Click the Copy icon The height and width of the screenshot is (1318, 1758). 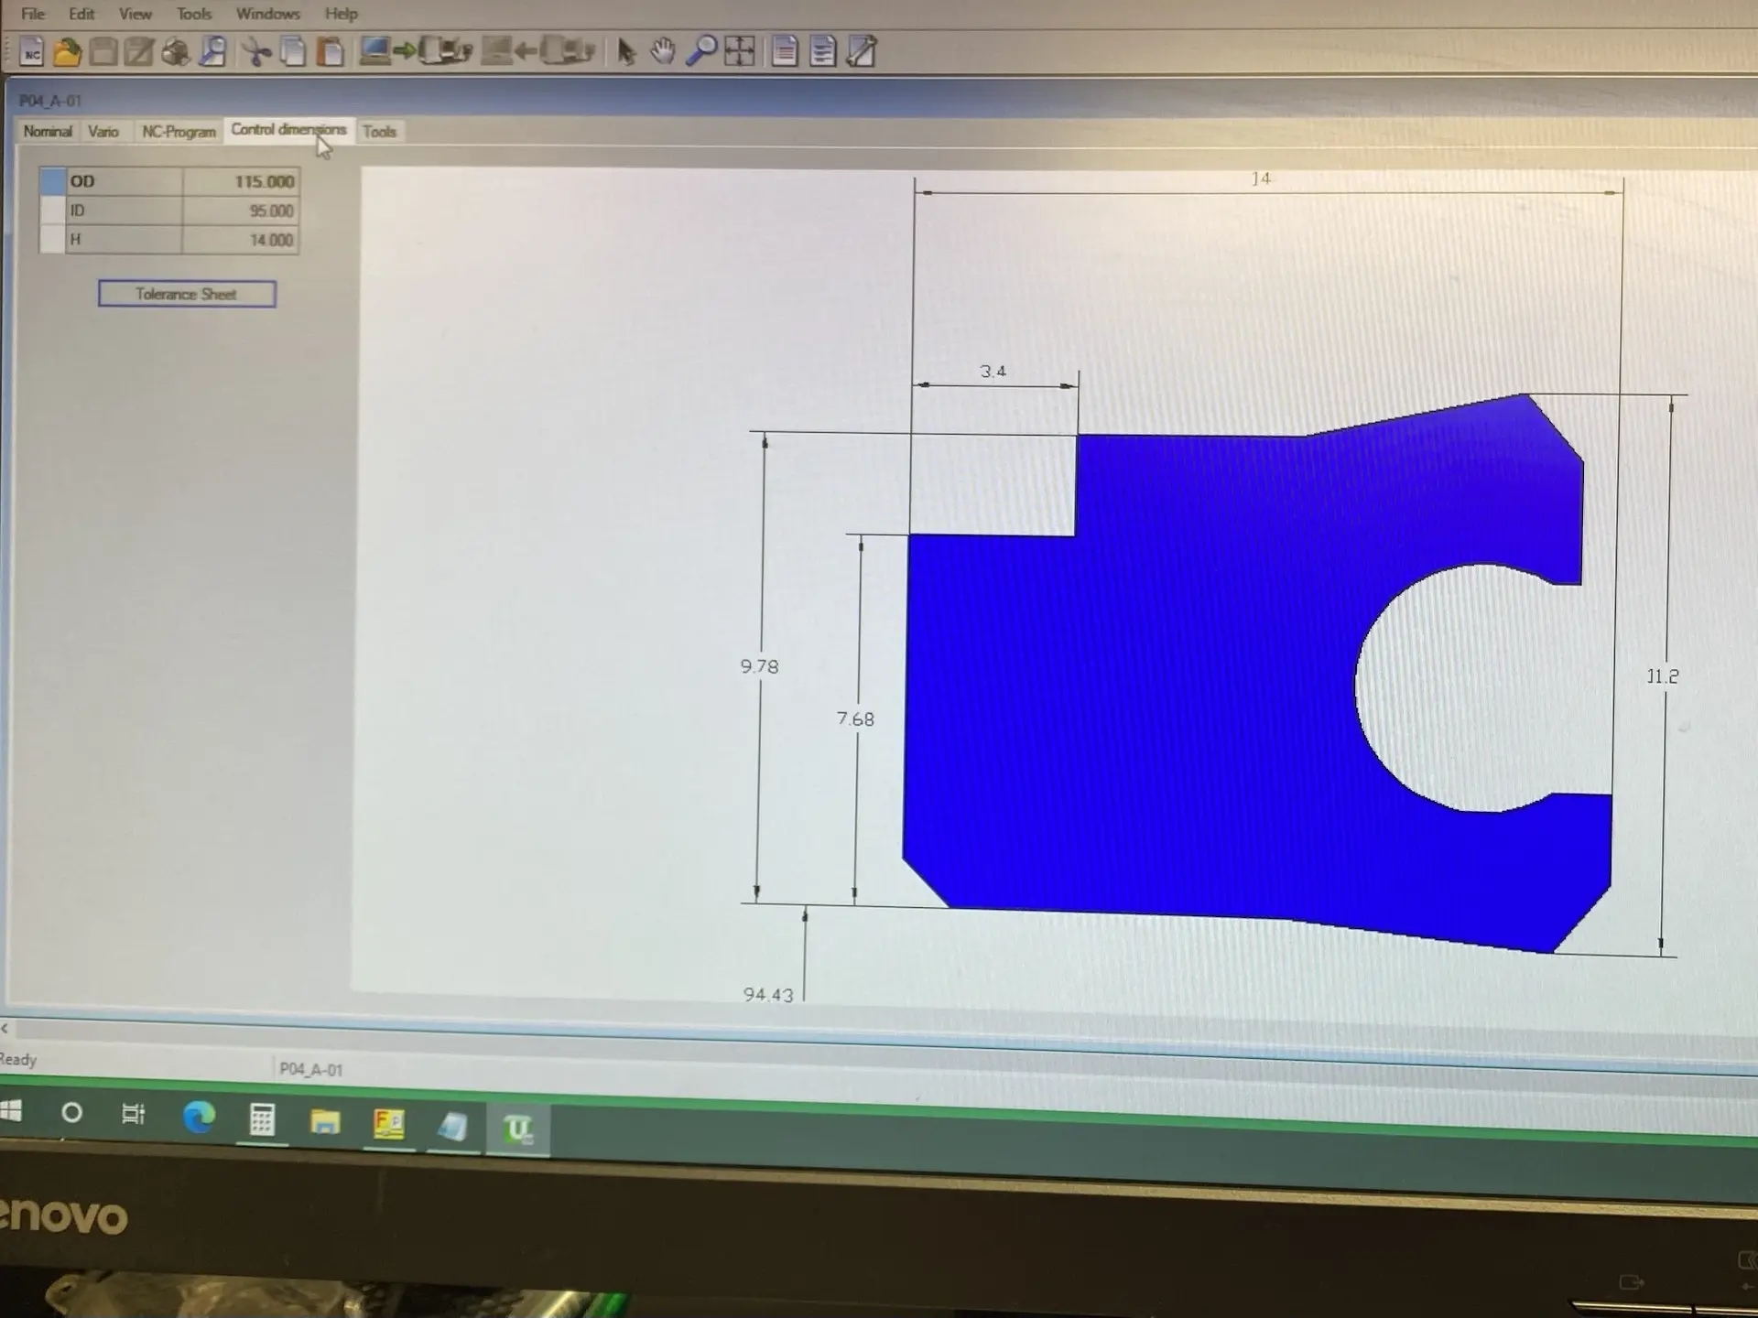[293, 52]
